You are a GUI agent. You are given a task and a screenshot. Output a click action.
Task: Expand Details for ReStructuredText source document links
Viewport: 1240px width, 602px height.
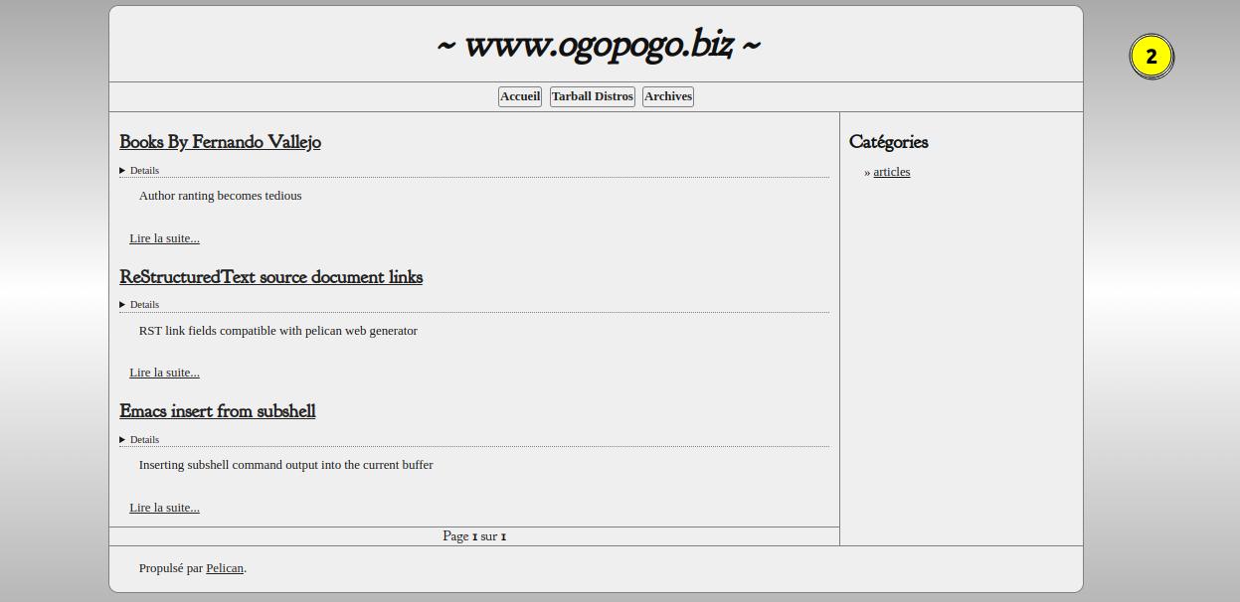[138, 304]
